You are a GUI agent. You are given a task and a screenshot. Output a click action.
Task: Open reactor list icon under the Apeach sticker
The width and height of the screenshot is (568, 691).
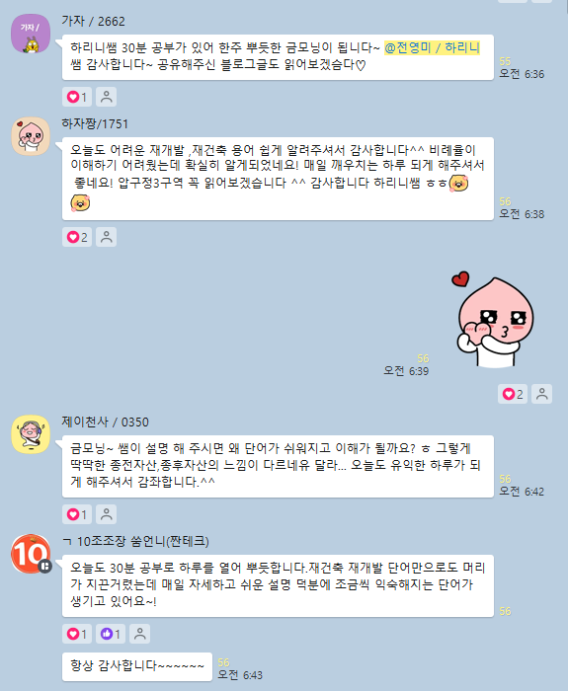click(x=542, y=394)
